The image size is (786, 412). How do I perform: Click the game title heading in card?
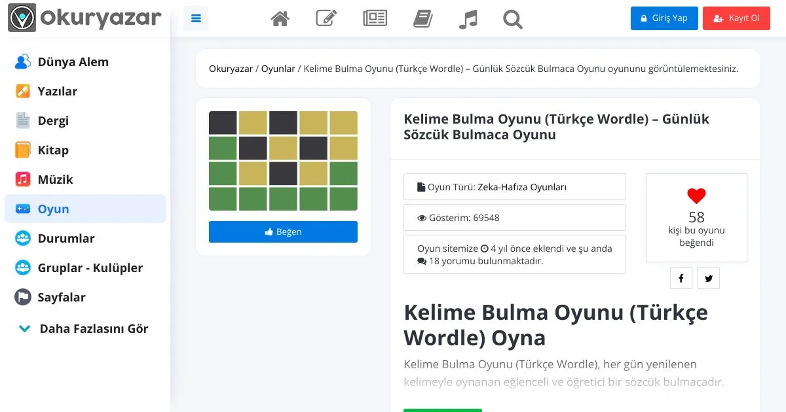(x=556, y=127)
